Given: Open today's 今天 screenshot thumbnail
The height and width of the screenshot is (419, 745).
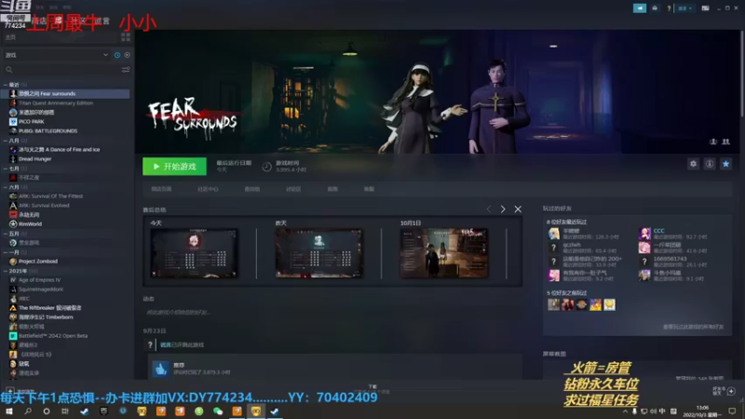Looking at the screenshot, I should coord(194,253).
